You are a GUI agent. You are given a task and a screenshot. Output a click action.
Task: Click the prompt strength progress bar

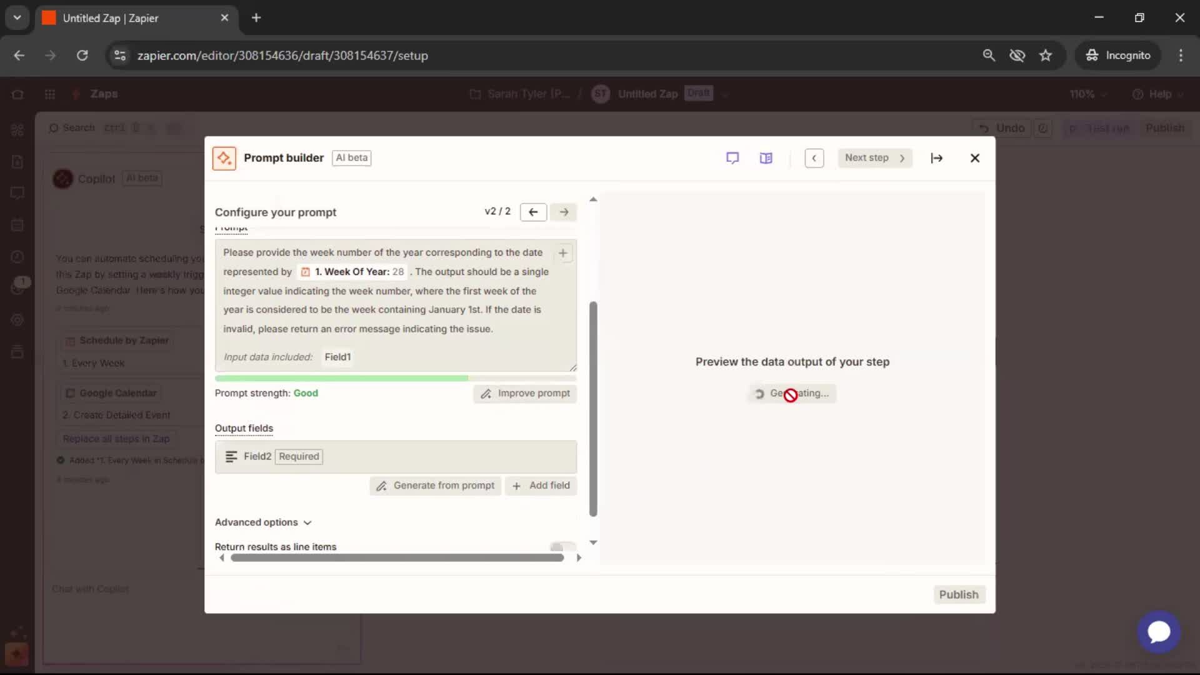point(396,378)
